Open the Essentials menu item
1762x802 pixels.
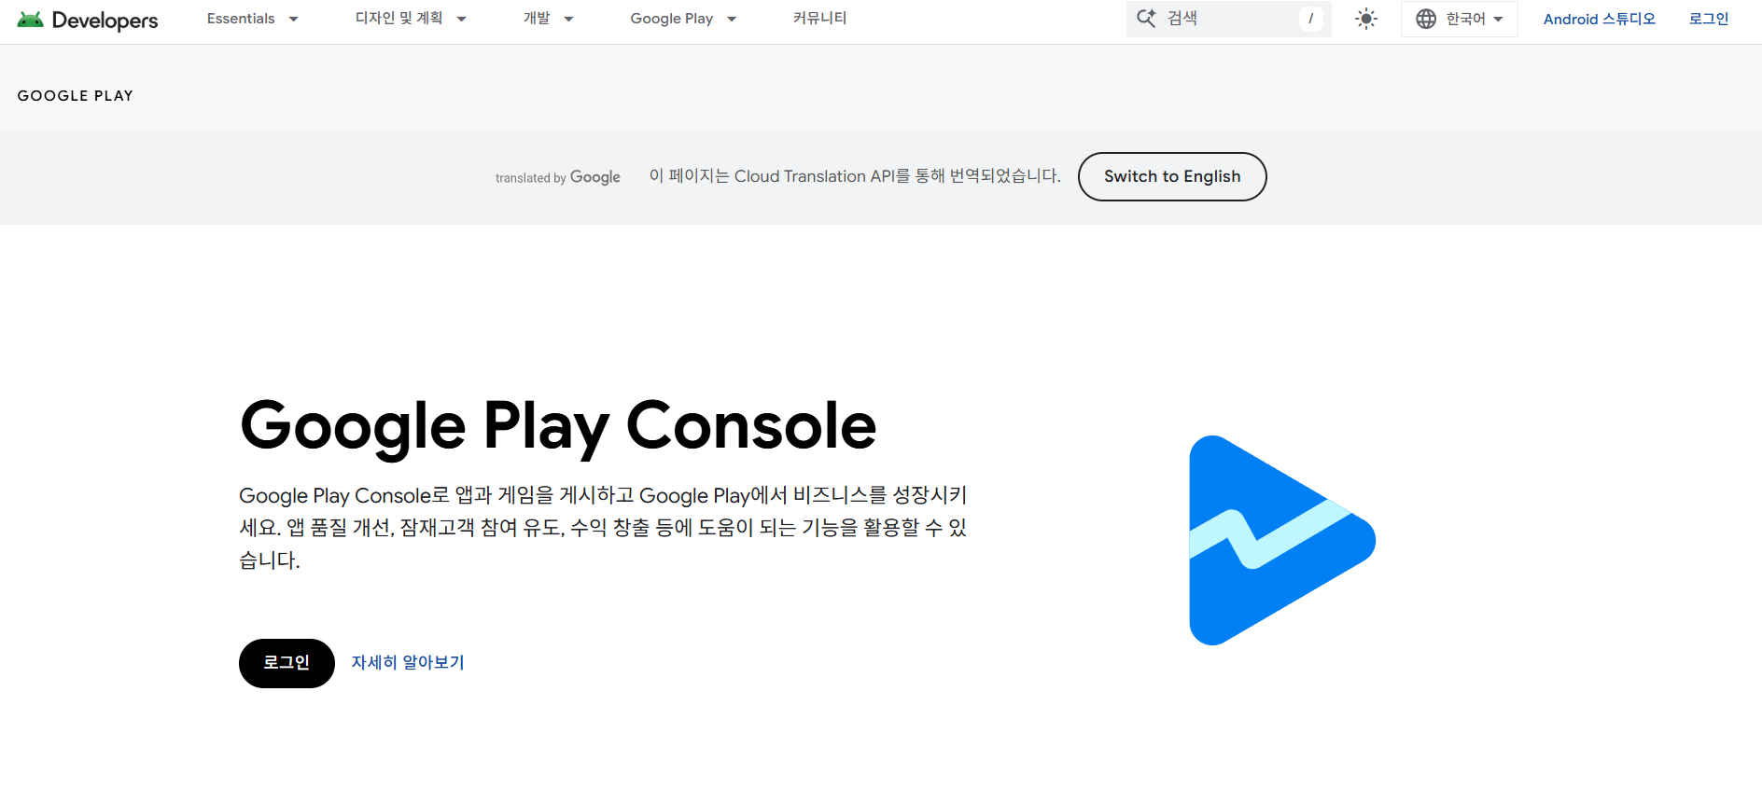[x=241, y=19]
